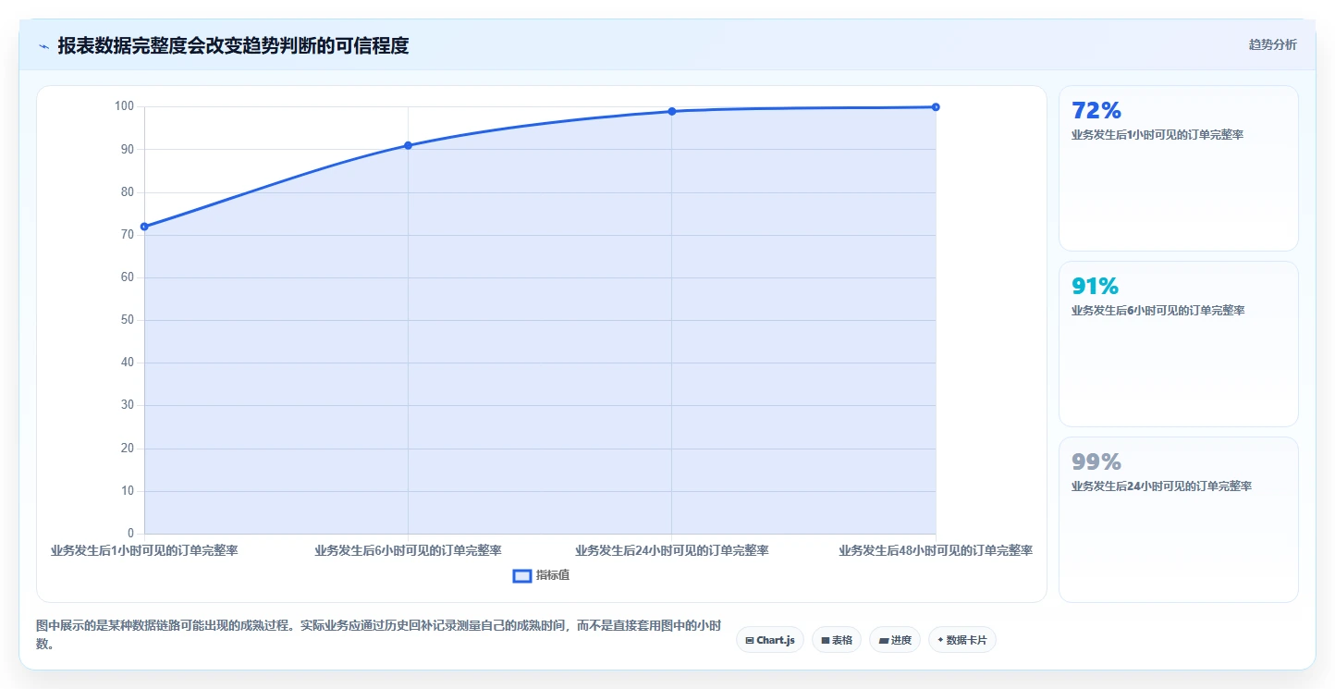Click x-axis label 业务发生后6小时可见的订单完整率
Viewport: 1335px width, 689px height.
point(408,550)
